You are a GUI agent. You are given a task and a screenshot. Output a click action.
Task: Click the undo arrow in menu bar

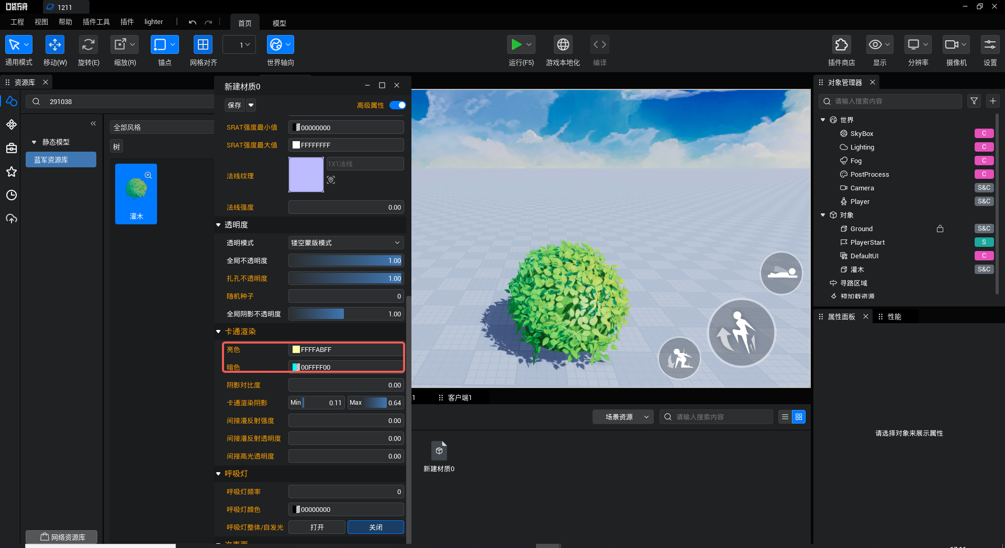tap(193, 22)
